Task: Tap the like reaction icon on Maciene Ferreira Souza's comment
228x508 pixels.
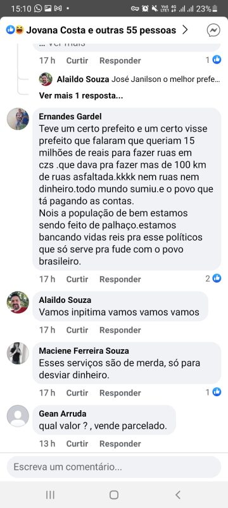Action: click(x=217, y=392)
